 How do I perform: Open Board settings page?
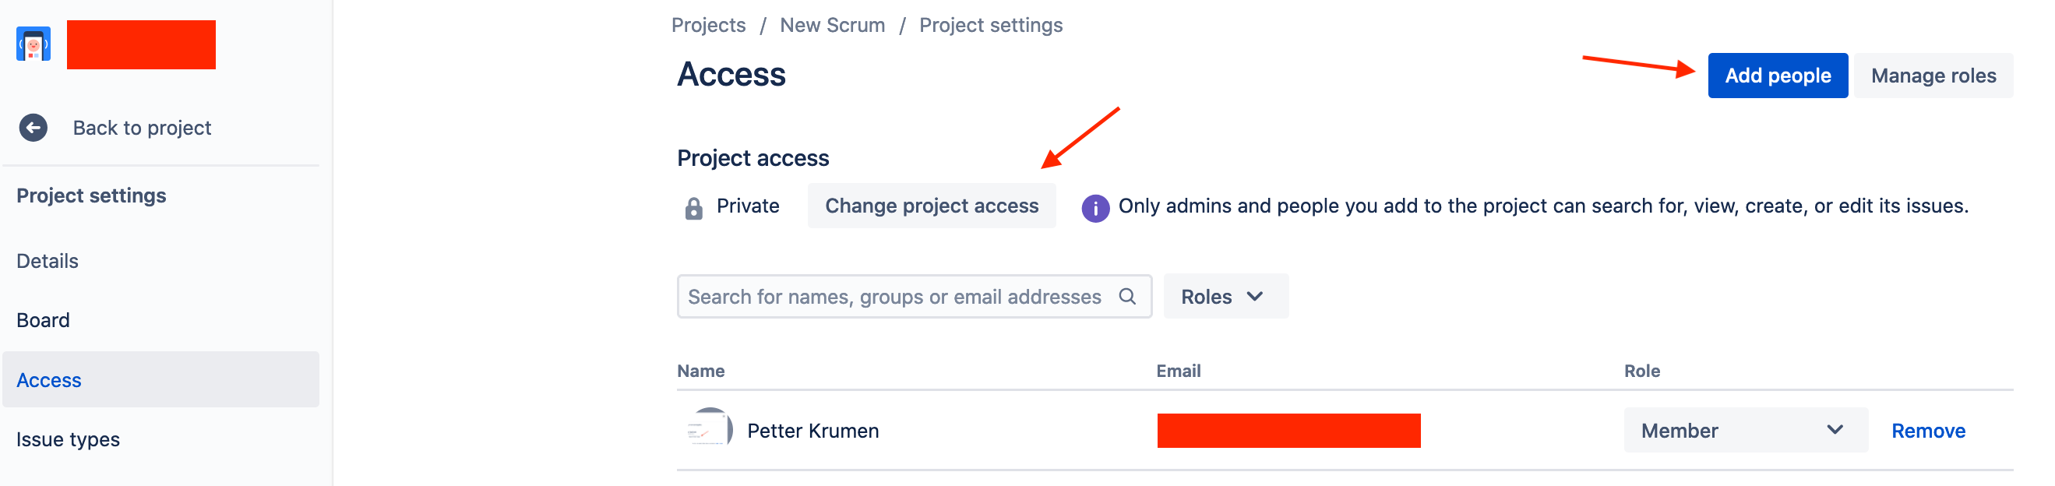tap(43, 320)
